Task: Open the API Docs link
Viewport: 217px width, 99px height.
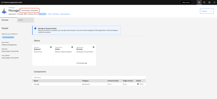Action: pos(56,14)
